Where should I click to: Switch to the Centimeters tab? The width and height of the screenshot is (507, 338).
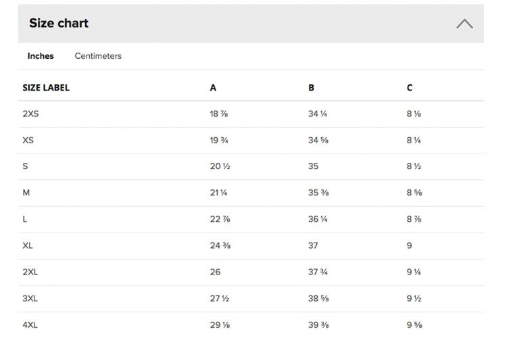[x=98, y=56]
